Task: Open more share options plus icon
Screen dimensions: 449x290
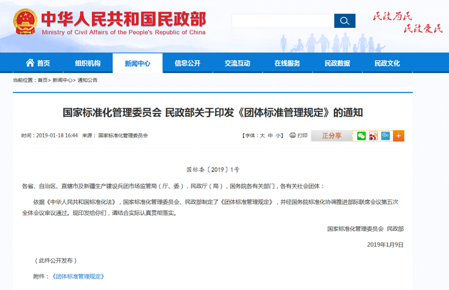Action: point(398,136)
